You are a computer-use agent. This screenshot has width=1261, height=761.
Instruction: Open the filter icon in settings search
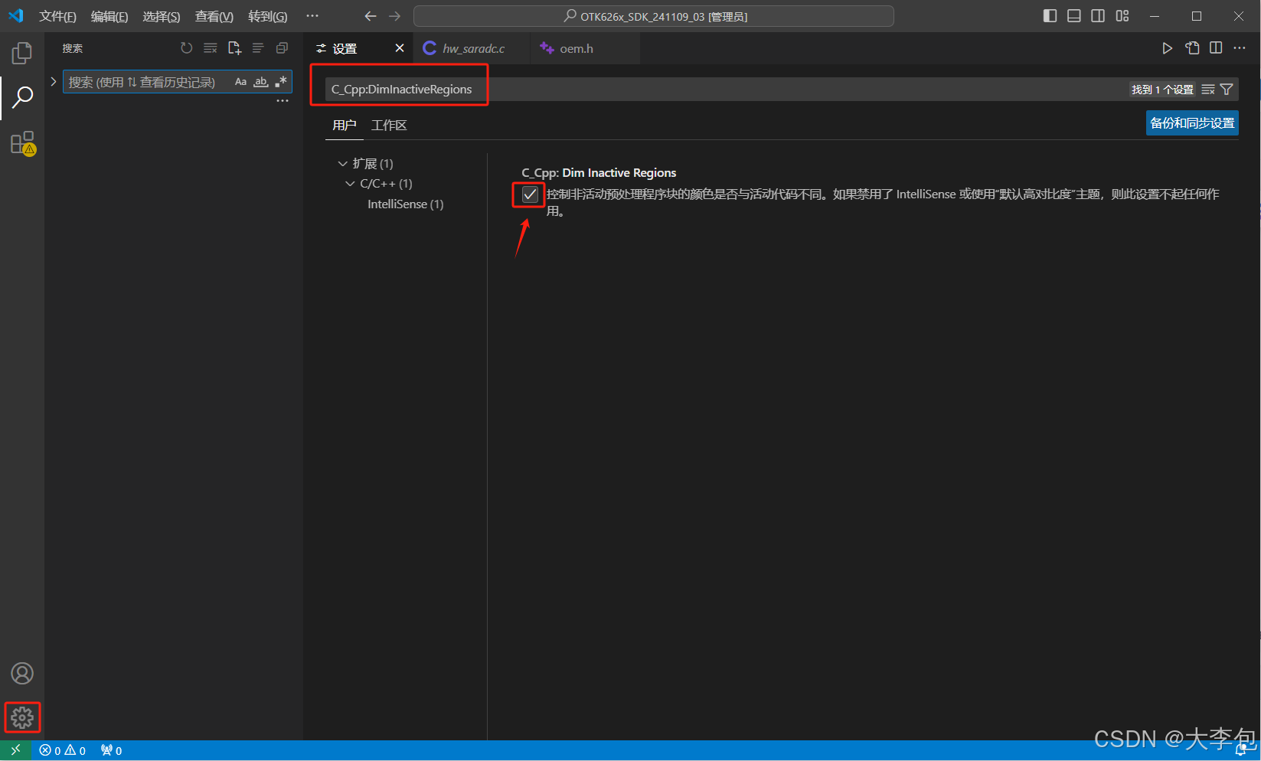[x=1227, y=89]
